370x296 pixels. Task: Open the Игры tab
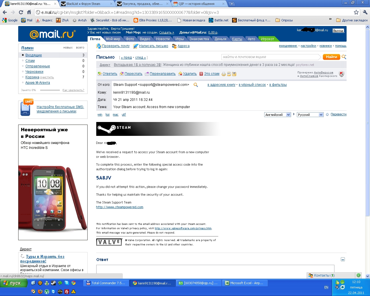(x=180, y=39)
